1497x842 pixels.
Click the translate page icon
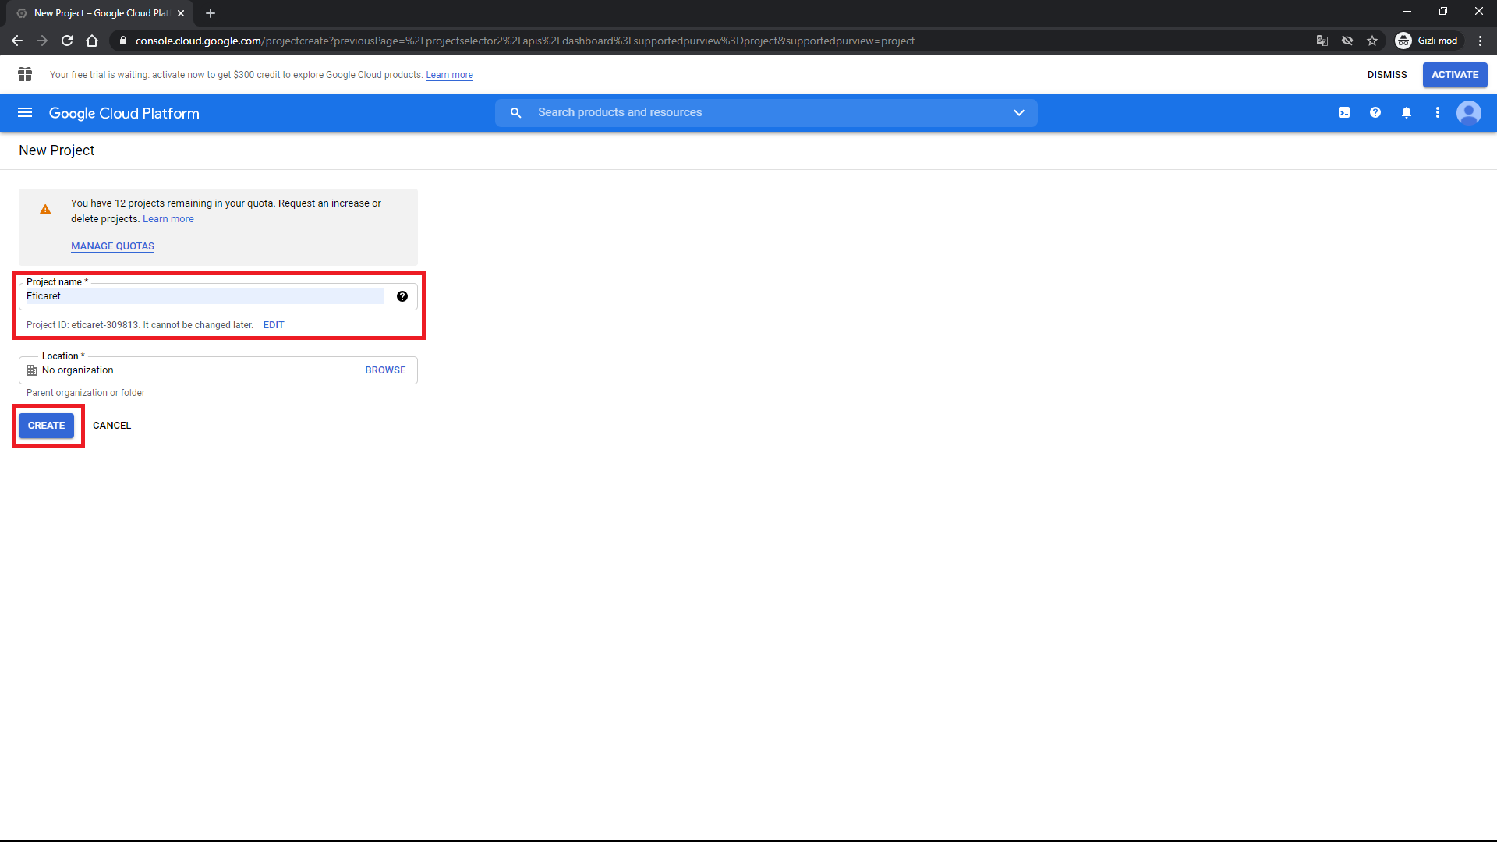1322,41
